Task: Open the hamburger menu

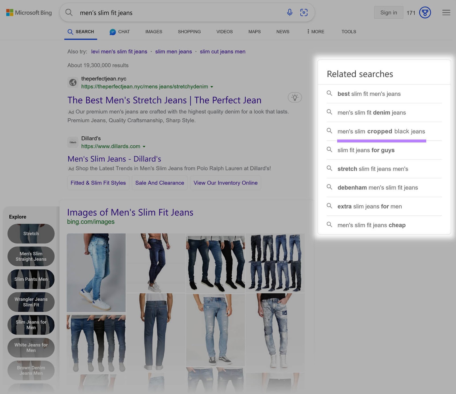Action: 446,13
